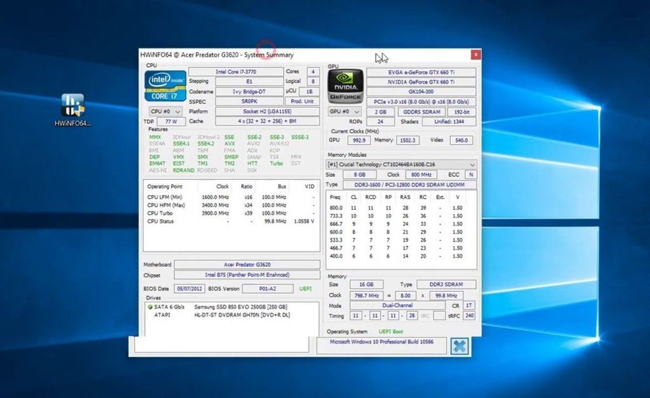The image size is (650, 398).
Task: Click the EVGA e-GeForce GTX 660 Ti field
Action: [421, 72]
